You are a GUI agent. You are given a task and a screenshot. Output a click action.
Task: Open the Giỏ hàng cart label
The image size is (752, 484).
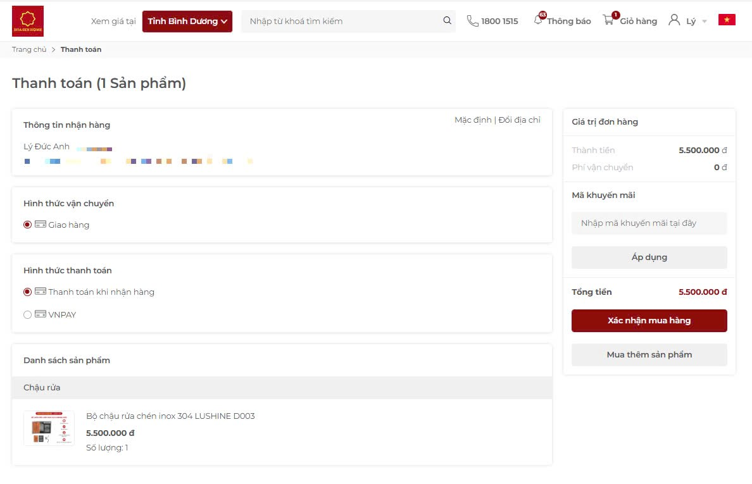tap(638, 21)
